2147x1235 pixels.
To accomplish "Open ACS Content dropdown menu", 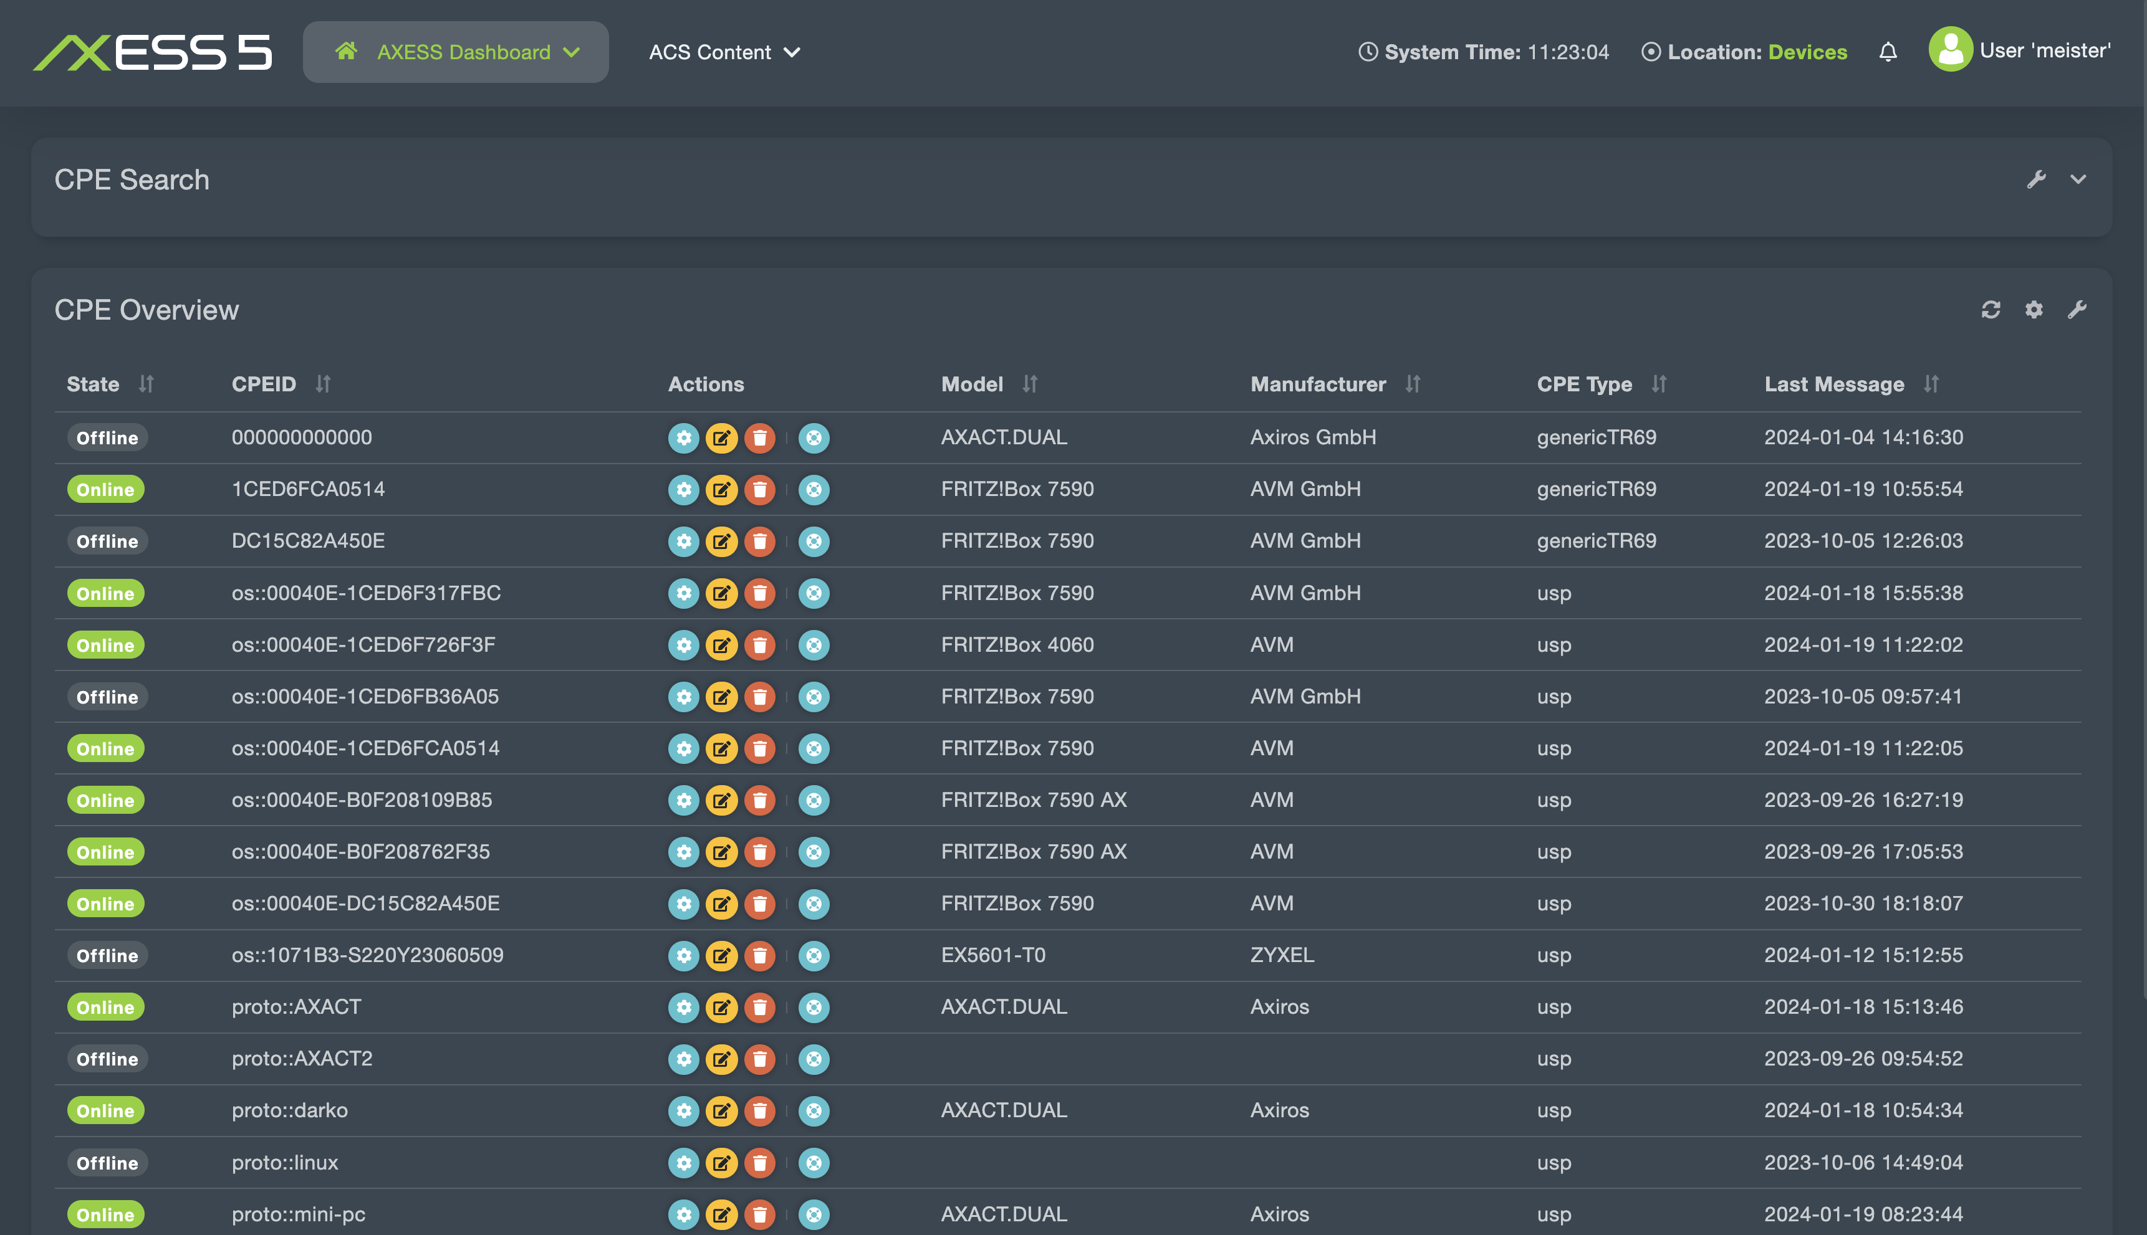I will [725, 52].
